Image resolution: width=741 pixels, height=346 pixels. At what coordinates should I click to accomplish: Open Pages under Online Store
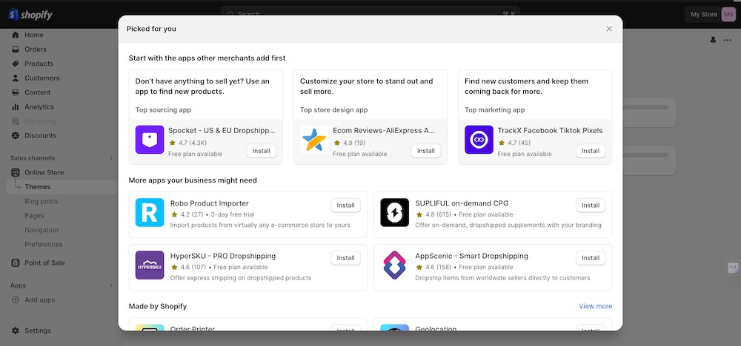pyautogui.click(x=34, y=215)
